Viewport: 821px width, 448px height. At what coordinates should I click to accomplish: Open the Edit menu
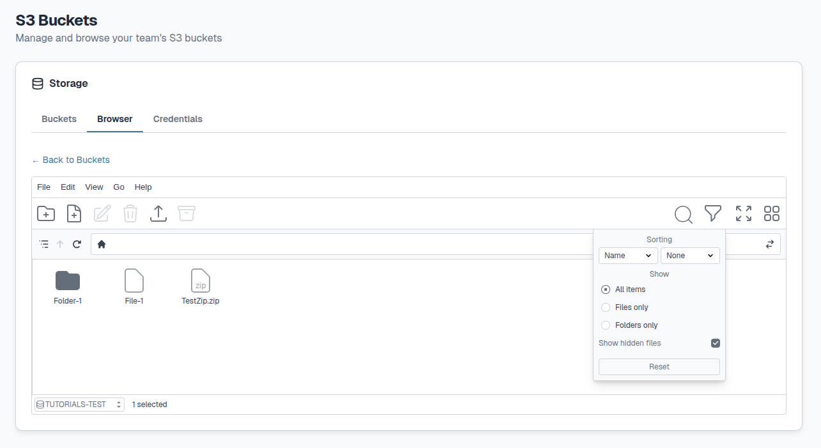68,187
